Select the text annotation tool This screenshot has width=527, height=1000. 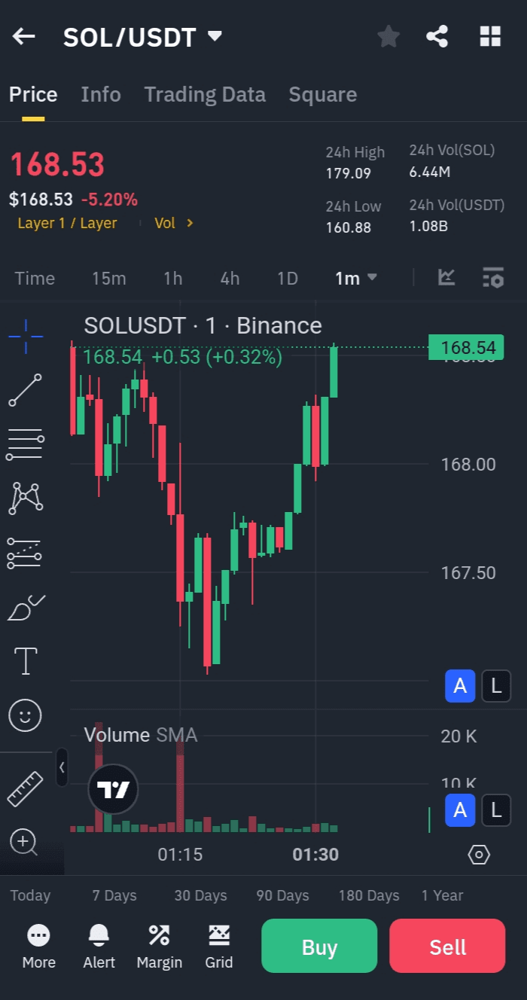26,660
